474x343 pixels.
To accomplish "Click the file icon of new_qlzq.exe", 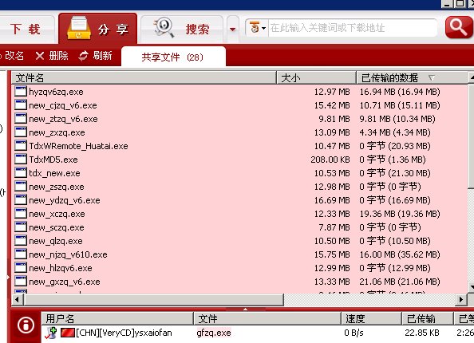I will [21, 241].
